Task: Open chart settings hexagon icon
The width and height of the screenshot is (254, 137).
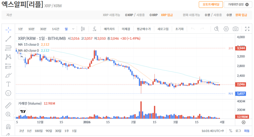Action: (x=226, y=29)
